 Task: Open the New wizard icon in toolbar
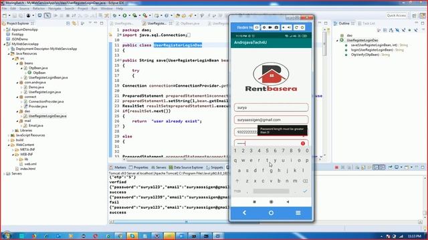pyautogui.click(x=5, y=15)
